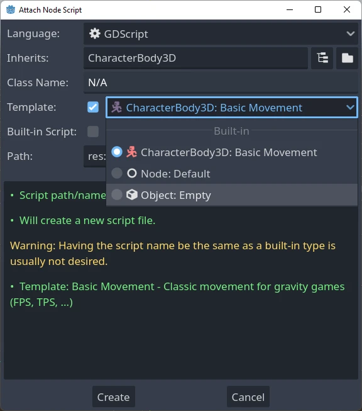
Task: Collapse the Template dropdown chevron
Action: (x=350, y=107)
